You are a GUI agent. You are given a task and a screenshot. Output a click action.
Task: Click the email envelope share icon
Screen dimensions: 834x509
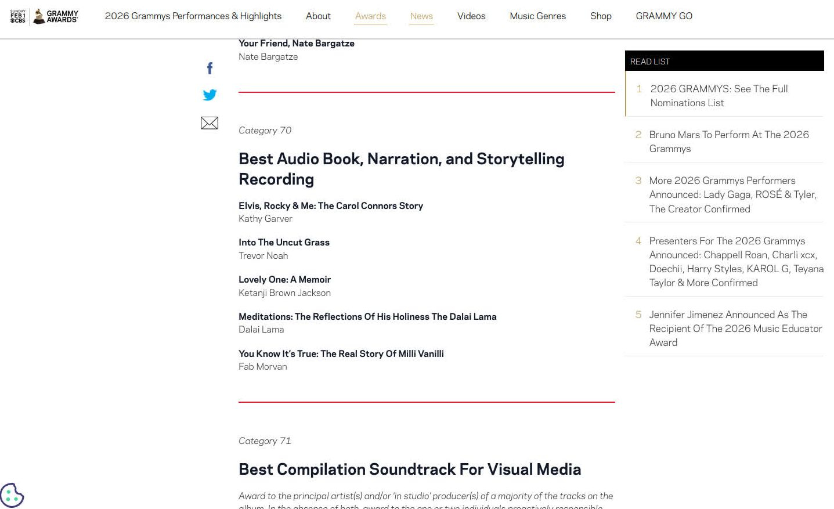[210, 123]
